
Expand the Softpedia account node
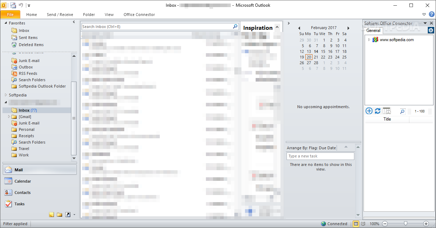pos(6,95)
